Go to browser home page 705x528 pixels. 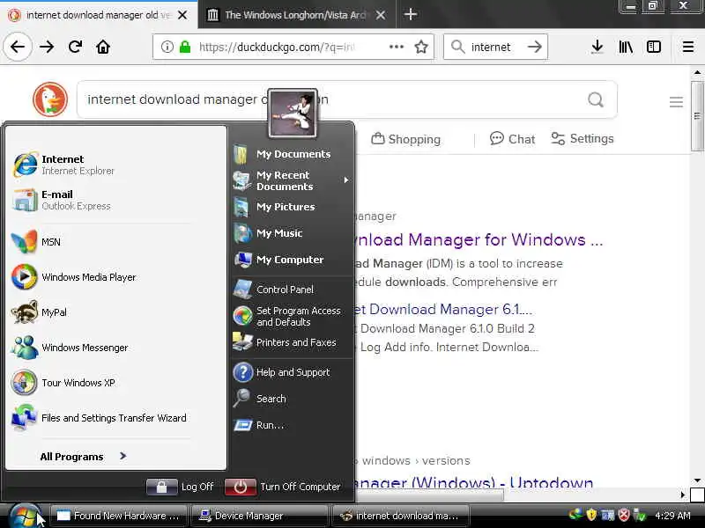coord(103,47)
